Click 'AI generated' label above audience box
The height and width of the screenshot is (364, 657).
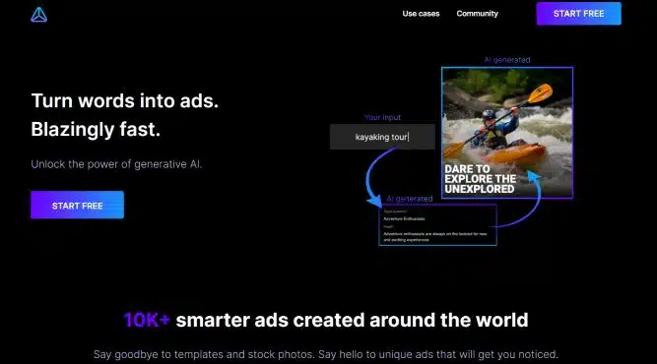(410, 199)
